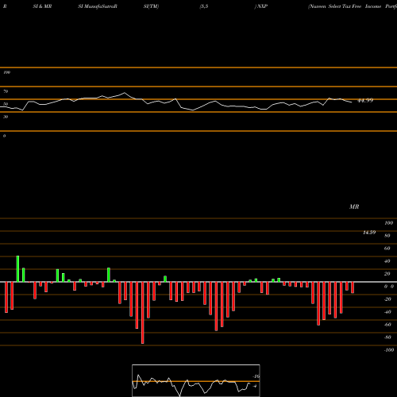Click the -100 label on MR axis
Image resolution: width=397 pixels, height=397 pixels.
(x=389, y=350)
